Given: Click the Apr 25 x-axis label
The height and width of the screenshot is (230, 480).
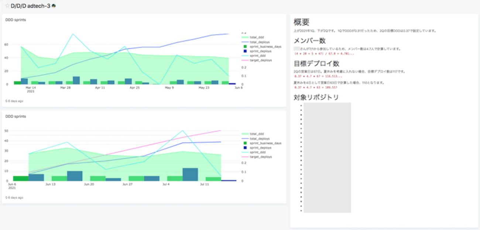Looking at the screenshot, I should (134, 88).
